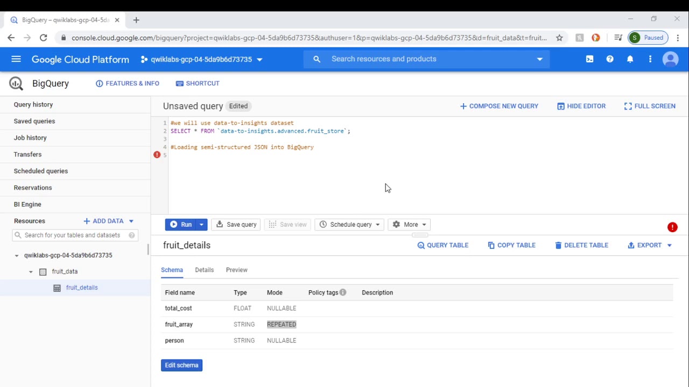This screenshot has width=689, height=387.
Task: Activate the Cloud Shell terminal
Action: [x=589, y=59]
